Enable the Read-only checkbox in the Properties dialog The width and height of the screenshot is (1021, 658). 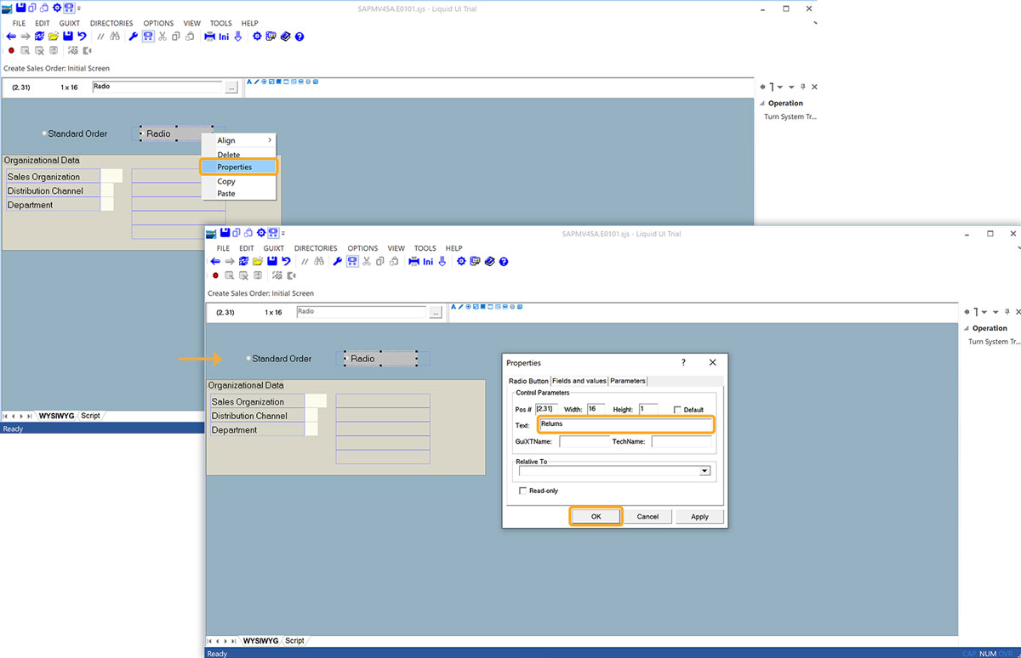(x=522, y=491)
